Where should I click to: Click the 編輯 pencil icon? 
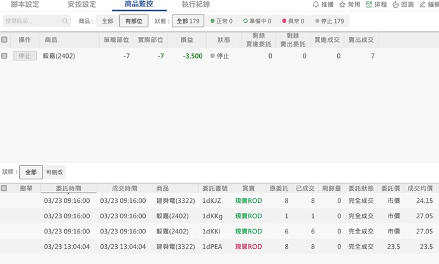(x=422, y=4)
